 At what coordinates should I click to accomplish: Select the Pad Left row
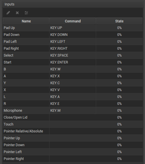click(73, 42)
